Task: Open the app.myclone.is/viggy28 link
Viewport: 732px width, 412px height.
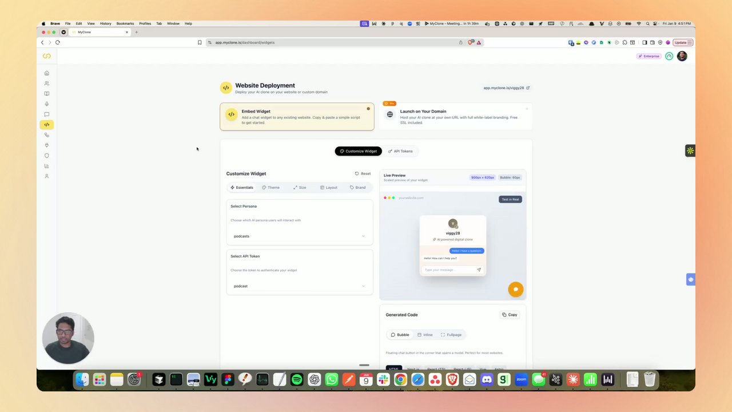Action: click(506, 88)
